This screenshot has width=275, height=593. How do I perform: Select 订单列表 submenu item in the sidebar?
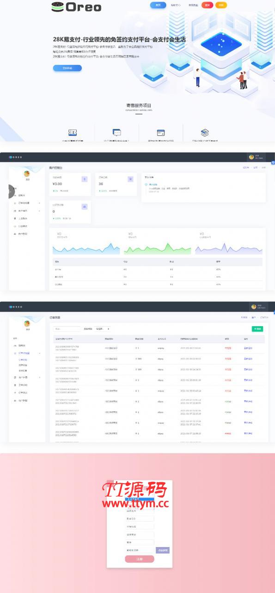click(23, 360)
